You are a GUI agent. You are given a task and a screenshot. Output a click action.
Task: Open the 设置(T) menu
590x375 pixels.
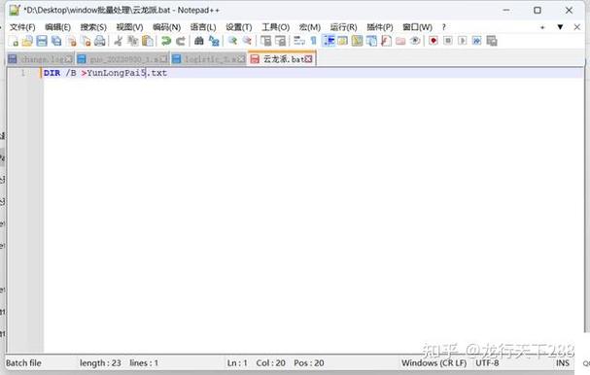(238, 27)
